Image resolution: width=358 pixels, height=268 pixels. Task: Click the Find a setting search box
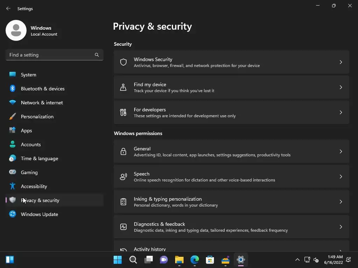pyautogui.click(x=51, y=55)
